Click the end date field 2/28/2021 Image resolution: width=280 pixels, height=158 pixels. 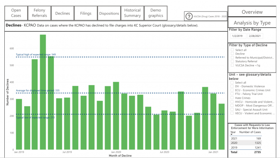[x=255, y=36]
